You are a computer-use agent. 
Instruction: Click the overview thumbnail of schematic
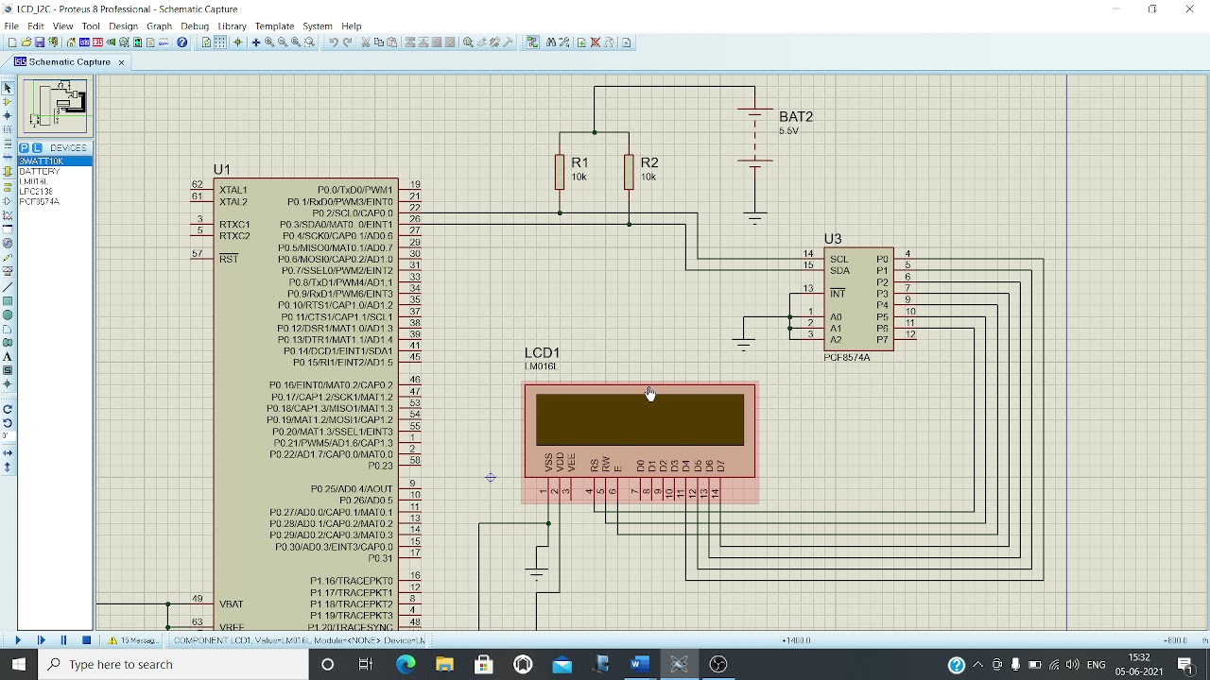tap(57, 106)
